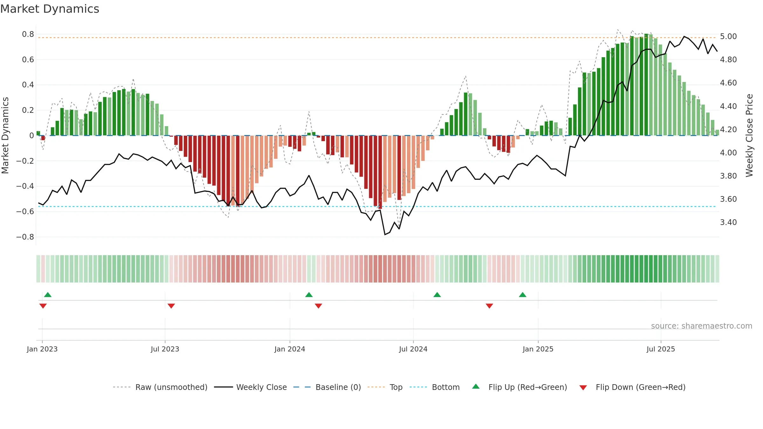Click the red flip-down triangle near Jul 2023
Screen dimensions: 763x429
click(x=171, y=306)
